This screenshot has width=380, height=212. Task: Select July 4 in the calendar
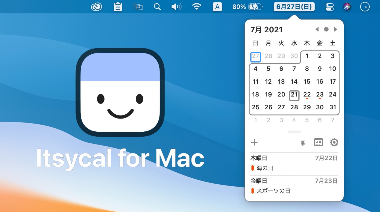point(256,69)
